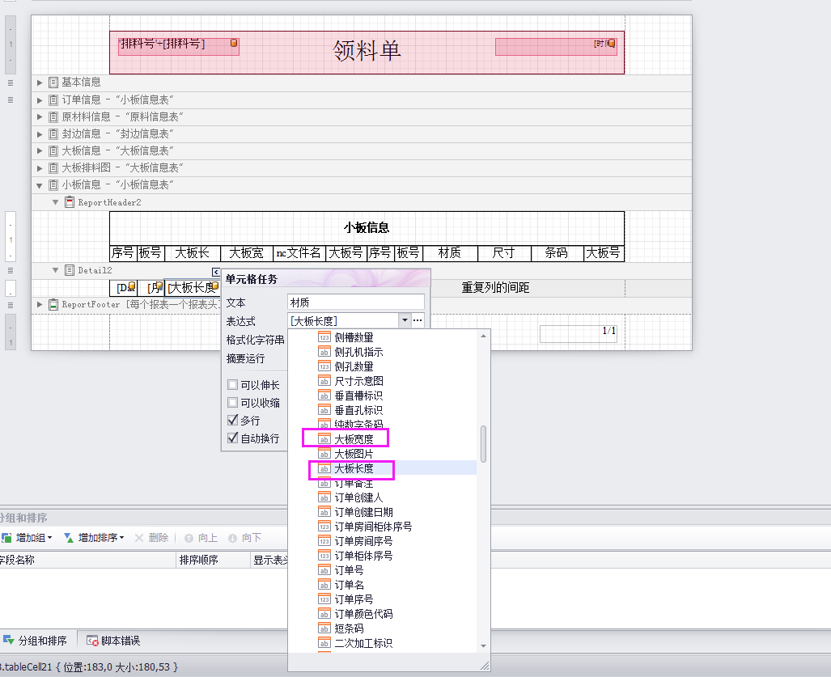Expand the ReportFooter band

(x=40, y=305)
